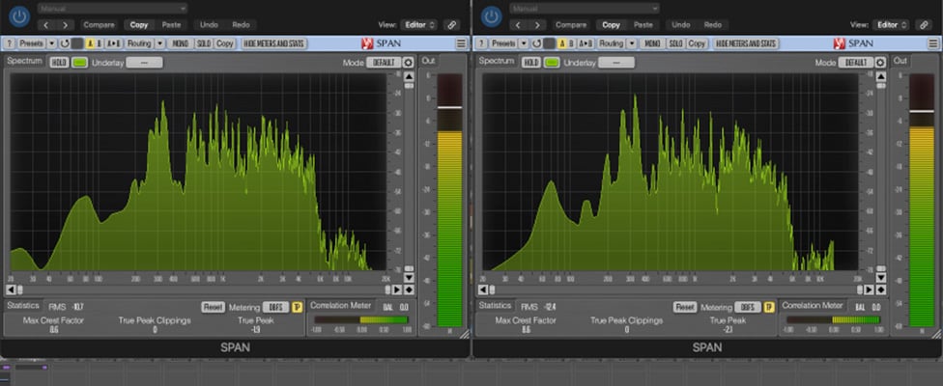Toggle SOLO in right SPAN

676,43
